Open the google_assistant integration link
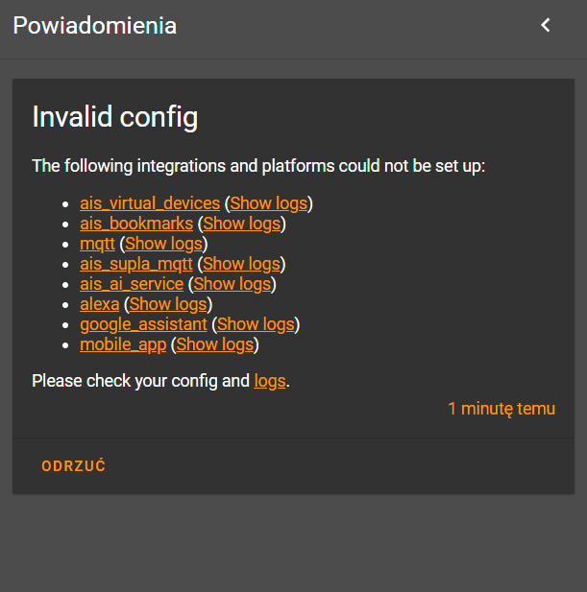The height and width of the screenshot is (592, 587). pos(143,324)
